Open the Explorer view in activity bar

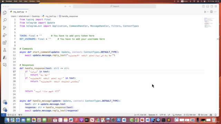point(4,13)
